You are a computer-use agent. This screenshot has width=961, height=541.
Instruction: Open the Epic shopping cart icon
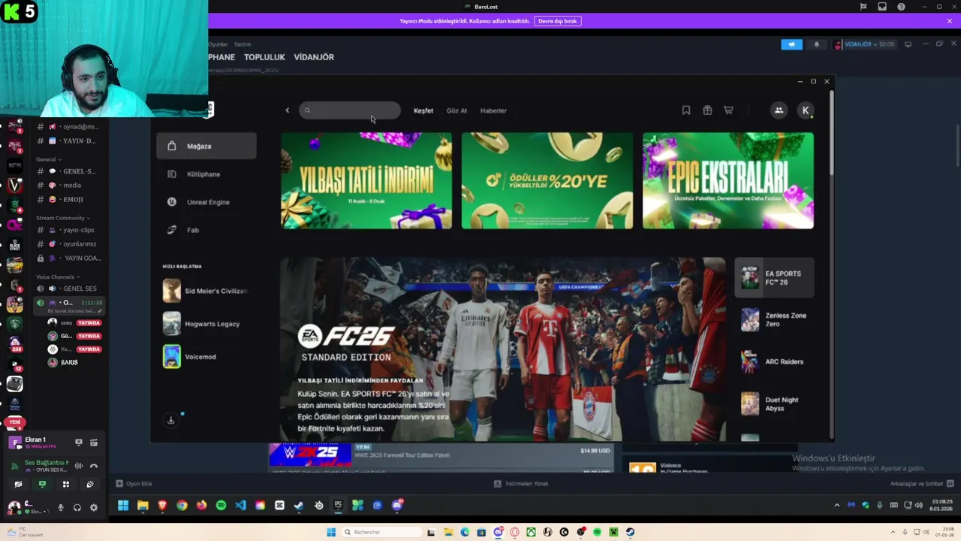[728, 110]
